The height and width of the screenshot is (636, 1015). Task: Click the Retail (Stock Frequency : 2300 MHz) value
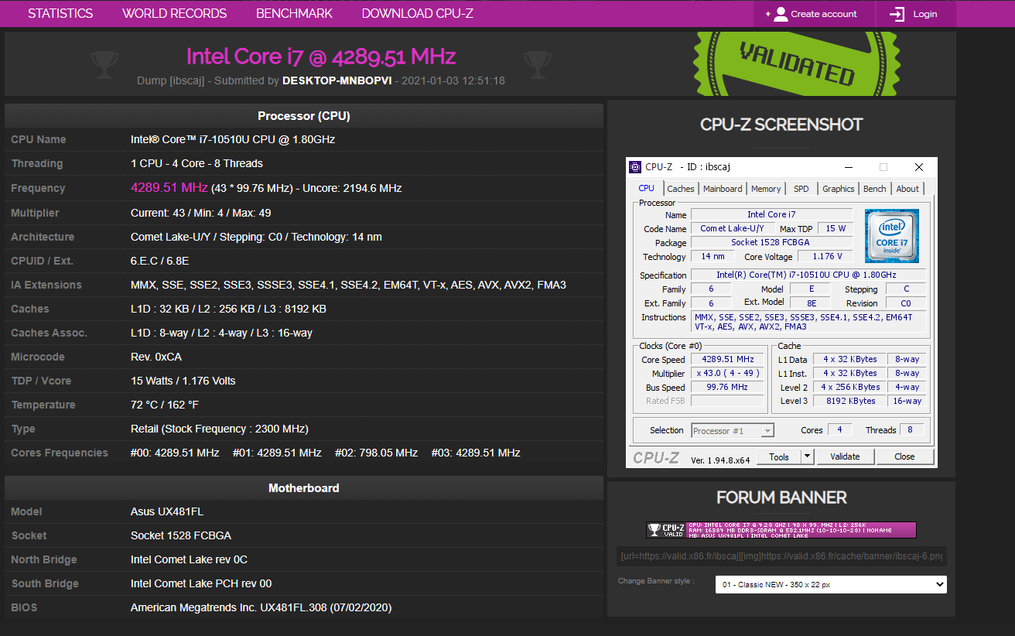tap(220, 429)
